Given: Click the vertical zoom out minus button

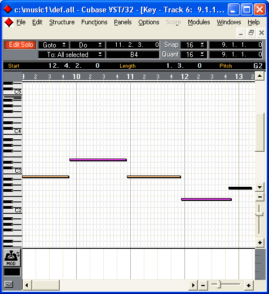Looking at the screenshot, I should pos(260,197).
